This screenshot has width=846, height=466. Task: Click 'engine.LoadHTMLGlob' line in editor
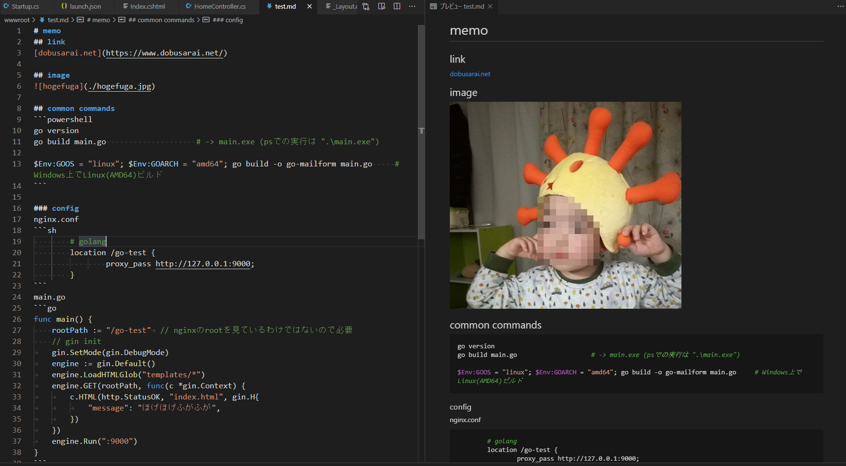(128, 375)
